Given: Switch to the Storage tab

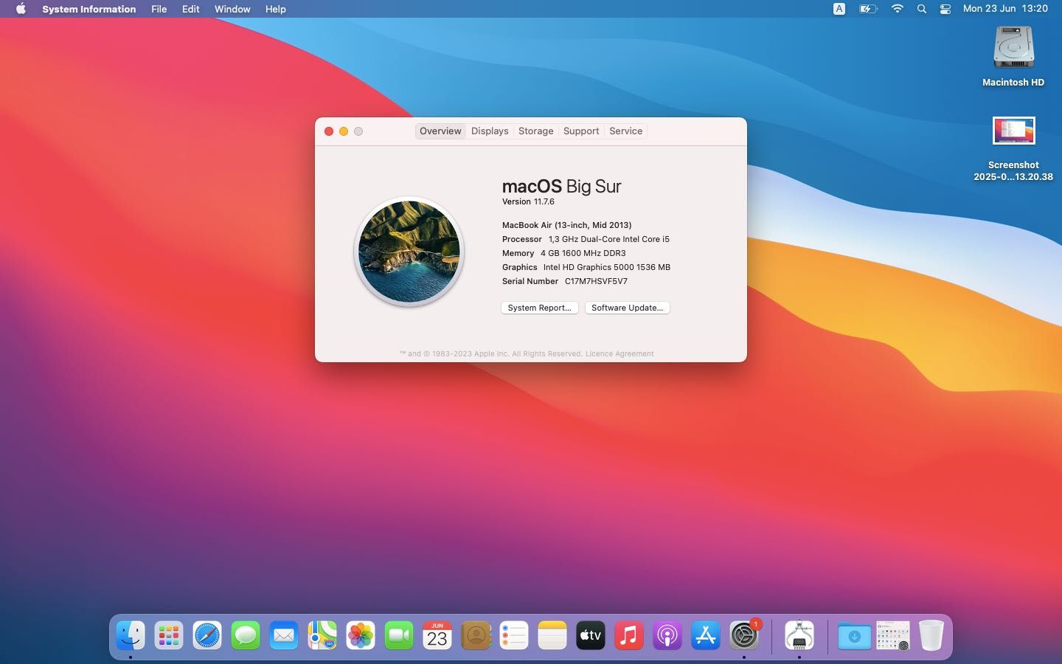Looking at the screenshot, I should [535, 131].
